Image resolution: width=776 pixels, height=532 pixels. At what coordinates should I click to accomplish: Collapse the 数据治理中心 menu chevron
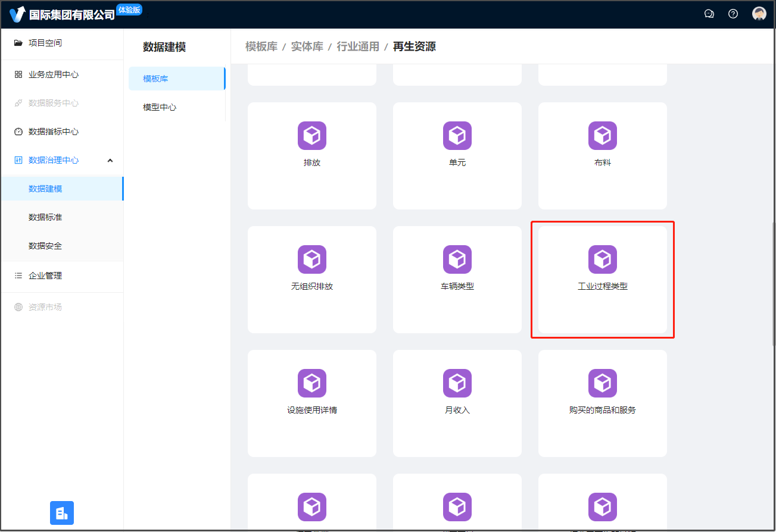tap(110, 161)
